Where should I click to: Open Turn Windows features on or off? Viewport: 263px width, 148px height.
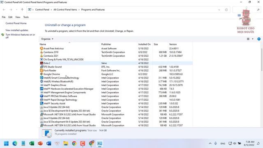(x=20, y=36)
